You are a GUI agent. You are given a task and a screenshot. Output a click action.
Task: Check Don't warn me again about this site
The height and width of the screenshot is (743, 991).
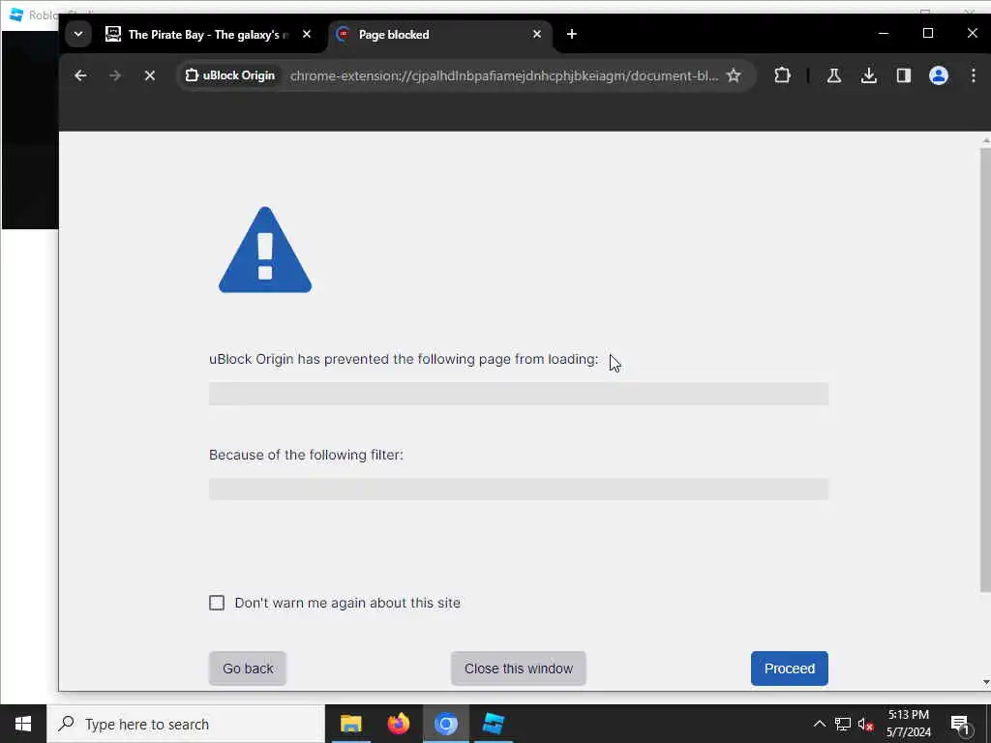click(217, 603)
